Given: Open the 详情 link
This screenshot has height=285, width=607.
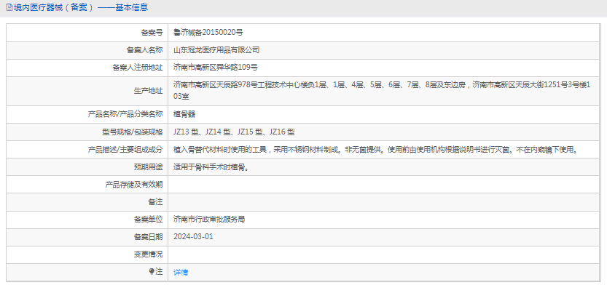Looking at the screenshot, I should tap(181, 272).
